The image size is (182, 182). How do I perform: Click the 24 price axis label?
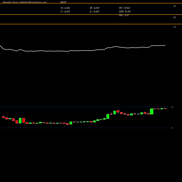point(174,17)
